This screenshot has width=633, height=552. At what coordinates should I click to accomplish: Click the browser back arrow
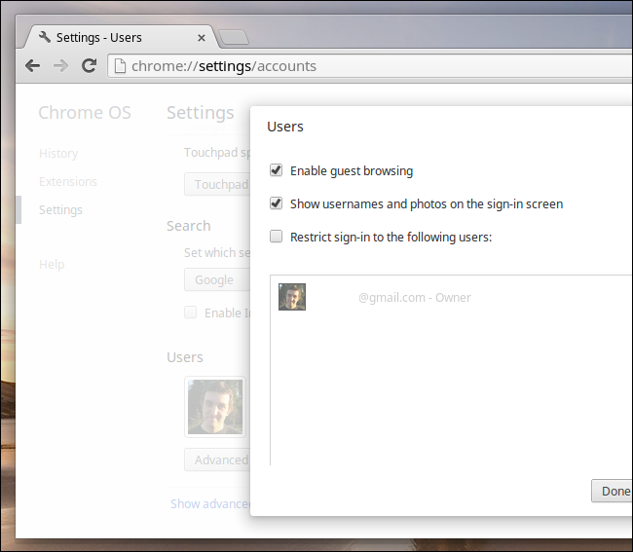[x=32, y=66]
